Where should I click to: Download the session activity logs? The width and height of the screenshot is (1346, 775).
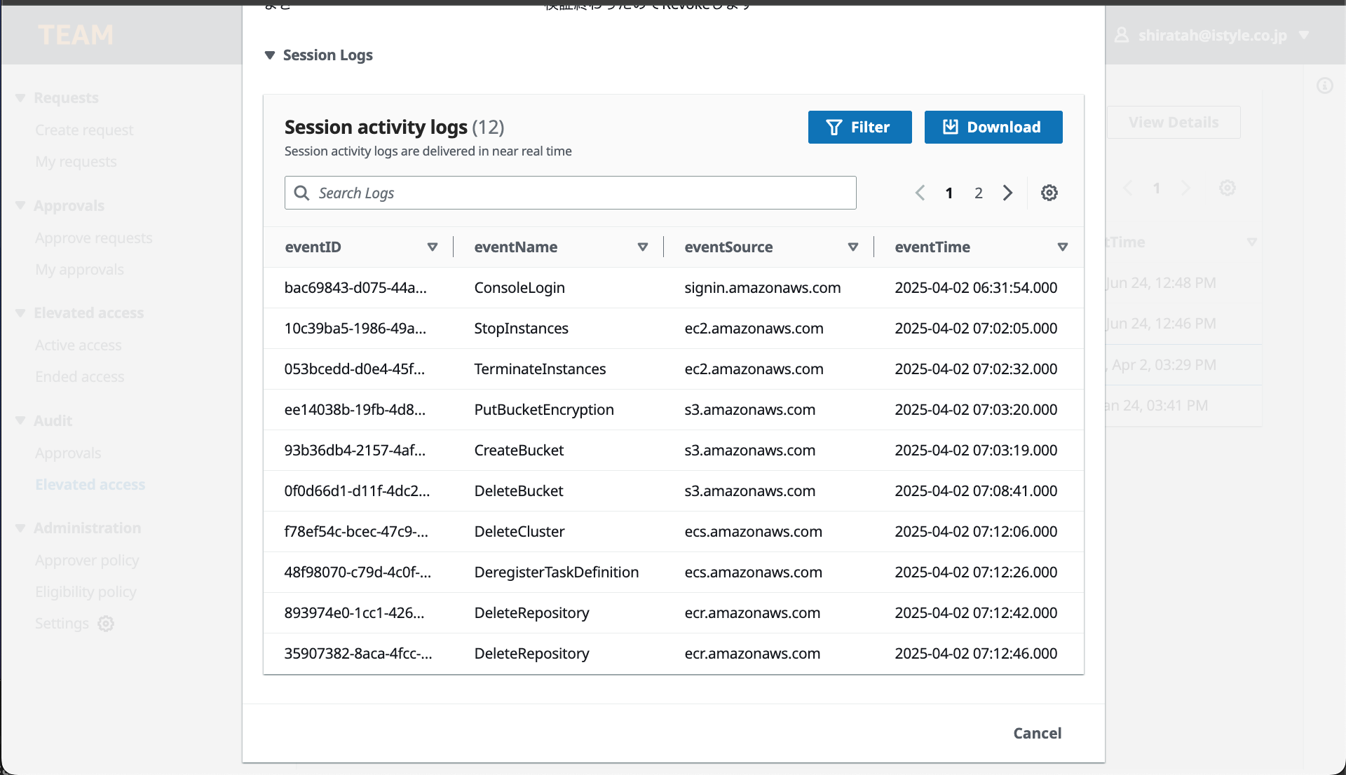tap(993, 127)
